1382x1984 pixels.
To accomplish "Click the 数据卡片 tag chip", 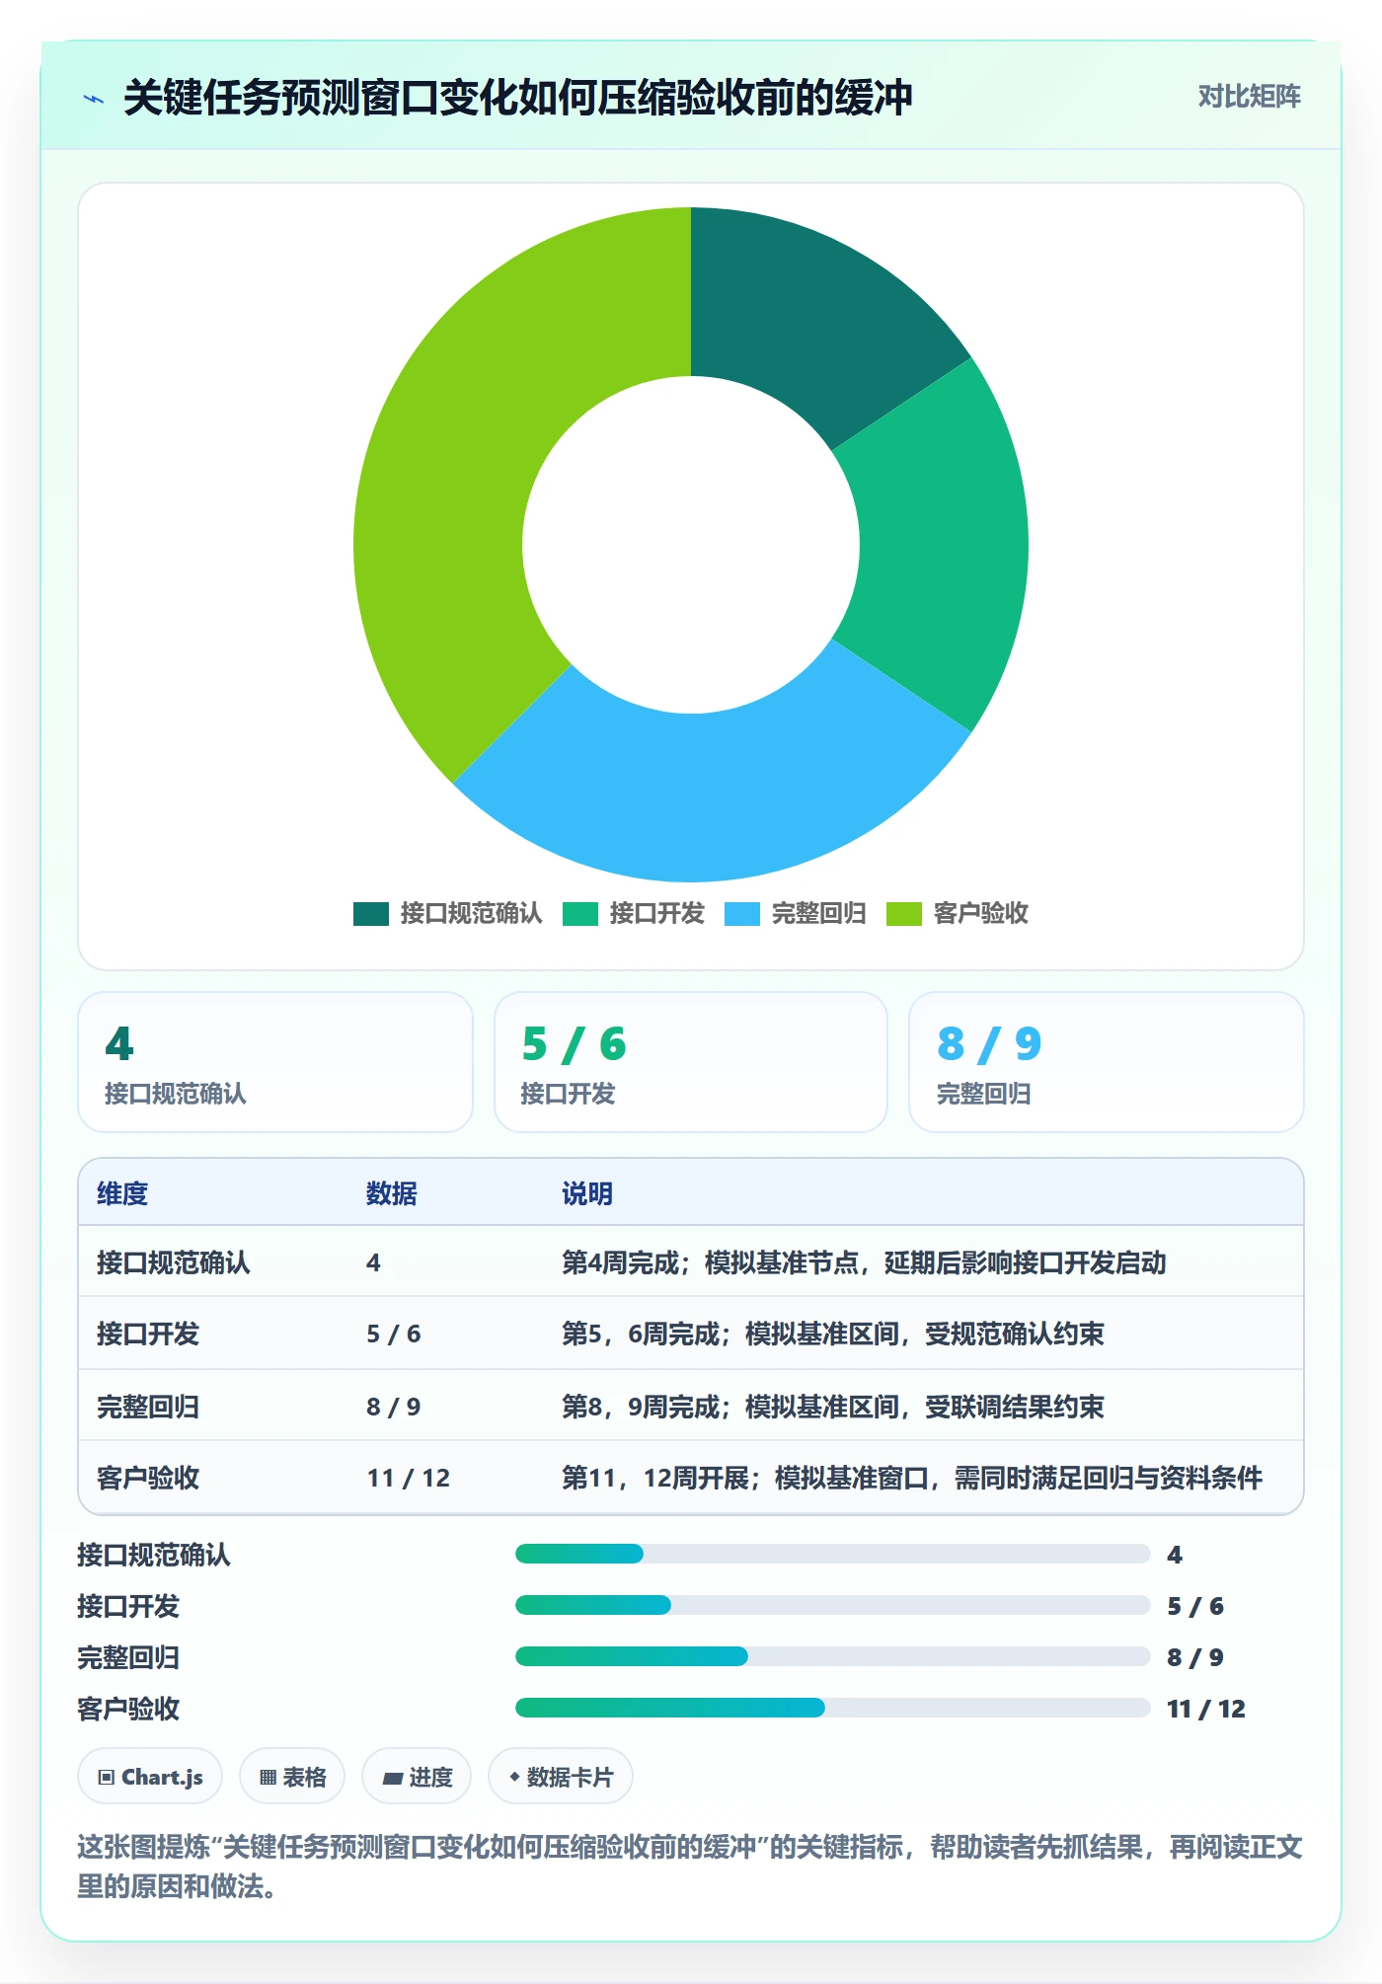I will (561, 1777).
